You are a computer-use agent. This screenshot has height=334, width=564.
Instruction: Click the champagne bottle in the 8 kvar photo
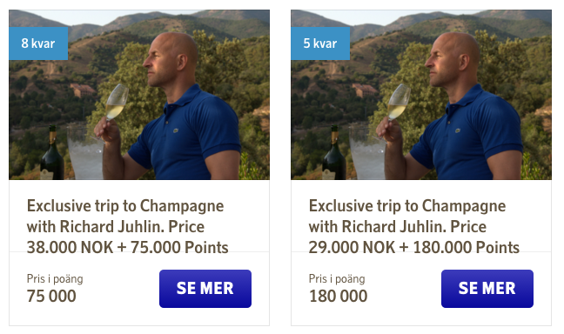pos(52,153)
